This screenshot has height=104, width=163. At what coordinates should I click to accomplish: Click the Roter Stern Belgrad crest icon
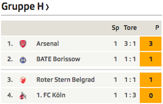(x=23, y=80)
